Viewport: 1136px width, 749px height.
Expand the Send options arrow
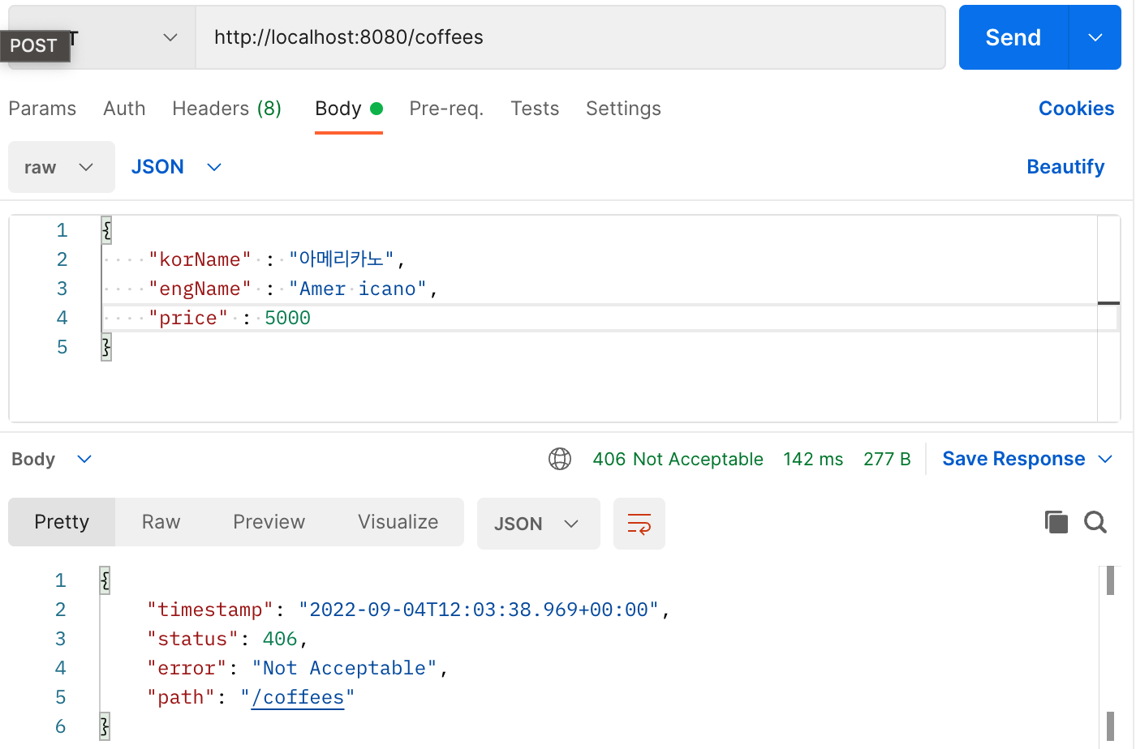click(x=1095, y=37)
